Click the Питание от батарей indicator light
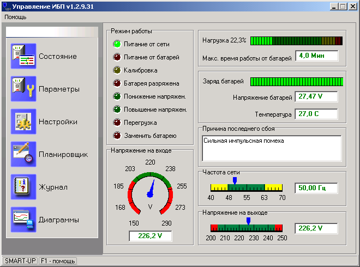Screen dimensions: 360x267 click(116, 57)
